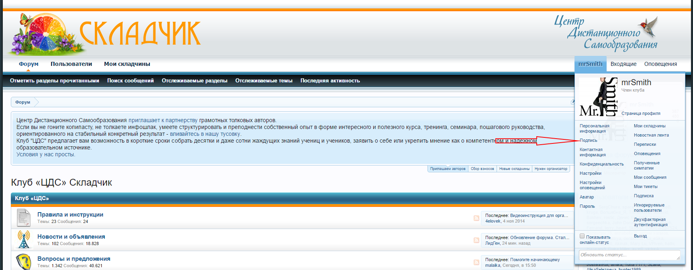Open the Вопросы и предложения forum
The height and width of the screenshot is (270, 693).
[74, 259]
